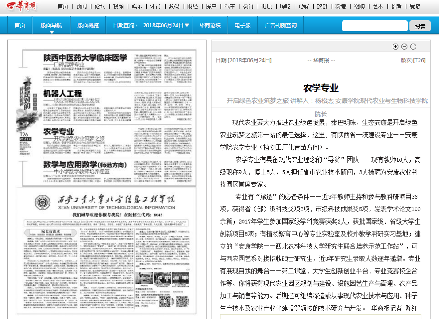
Task: Open 旅游 channel link
Action: [x=322, y=6]
